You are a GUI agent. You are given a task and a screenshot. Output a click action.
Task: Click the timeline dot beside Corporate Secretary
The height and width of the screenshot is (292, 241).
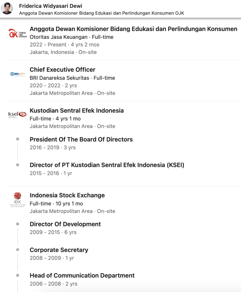point(18,250)
